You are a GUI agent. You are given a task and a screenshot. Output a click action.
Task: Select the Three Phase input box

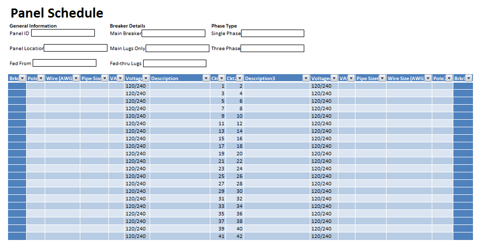pos(272,48)
